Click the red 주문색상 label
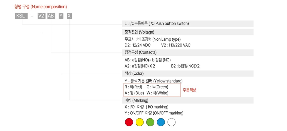Image resolution: width=287 pixels, height=131 pixels. (189, 90)
